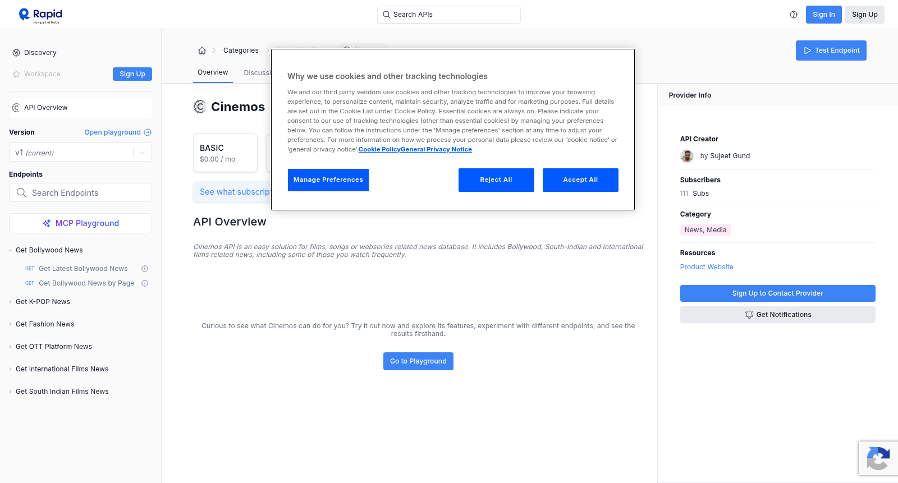The width and height of the screenshot is (898, 483).
Task: Click the API Overview icon in sidebar
Action: tap(16, 108)
